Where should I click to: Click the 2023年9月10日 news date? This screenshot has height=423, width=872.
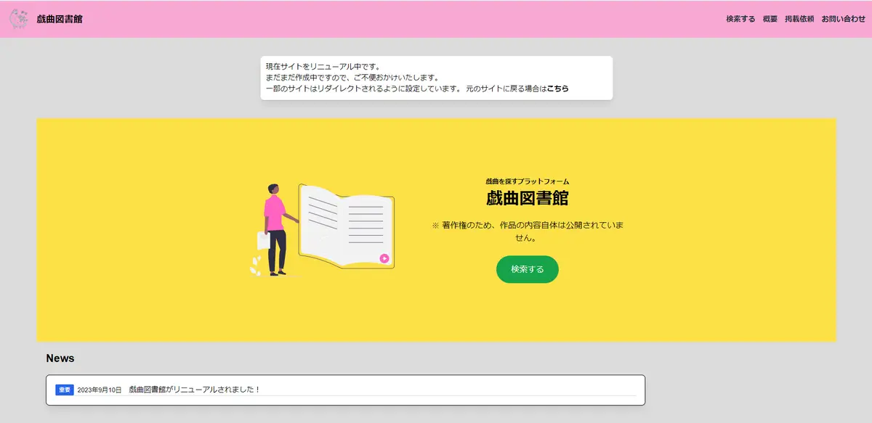pyautogui.click(x=100, y=390)
